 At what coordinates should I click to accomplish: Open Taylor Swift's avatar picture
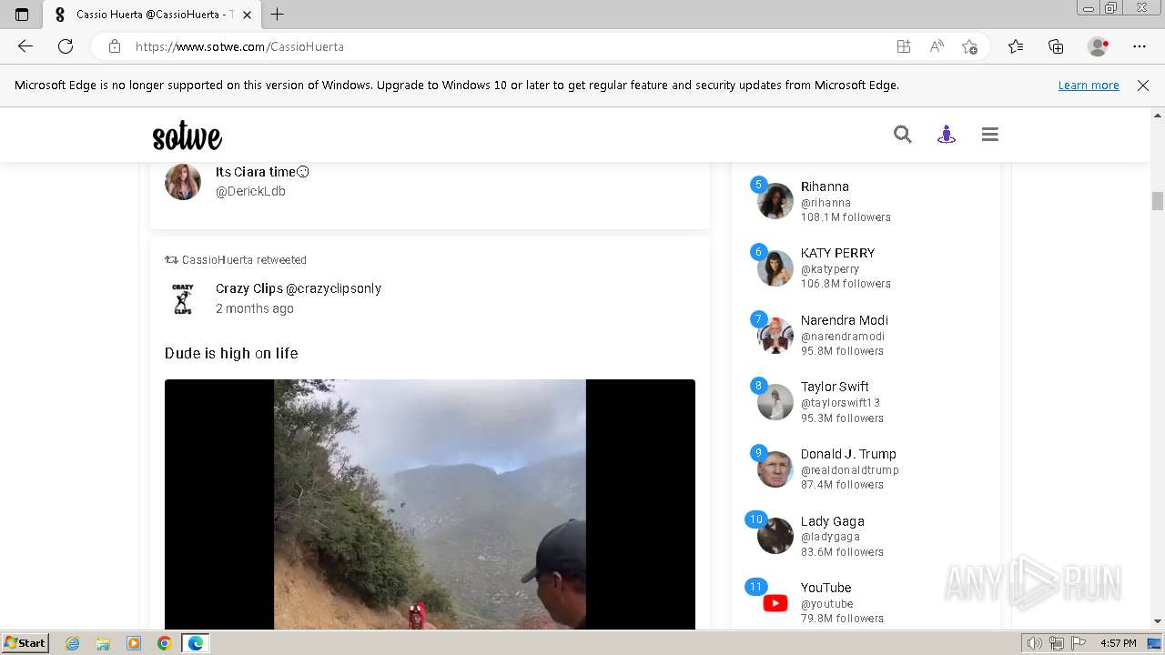tap(775, 402)
